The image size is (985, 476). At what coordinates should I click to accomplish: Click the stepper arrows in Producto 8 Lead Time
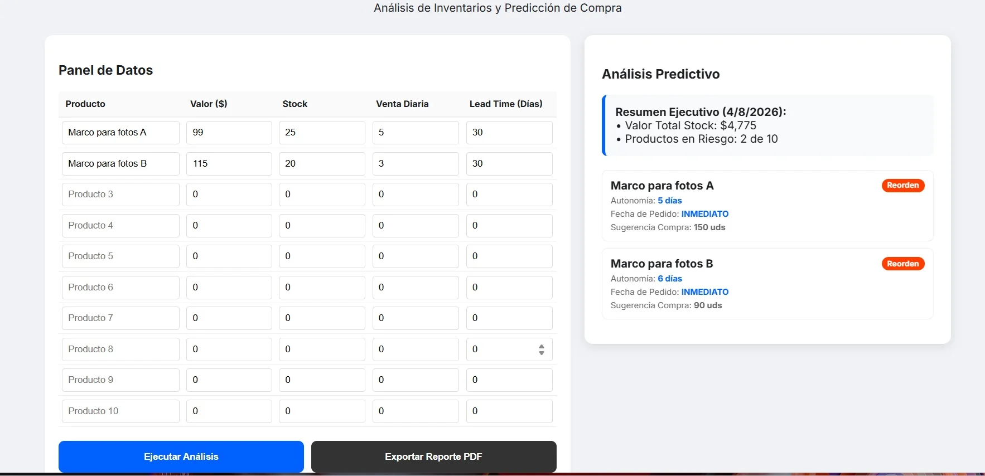(x=542, y=349)
